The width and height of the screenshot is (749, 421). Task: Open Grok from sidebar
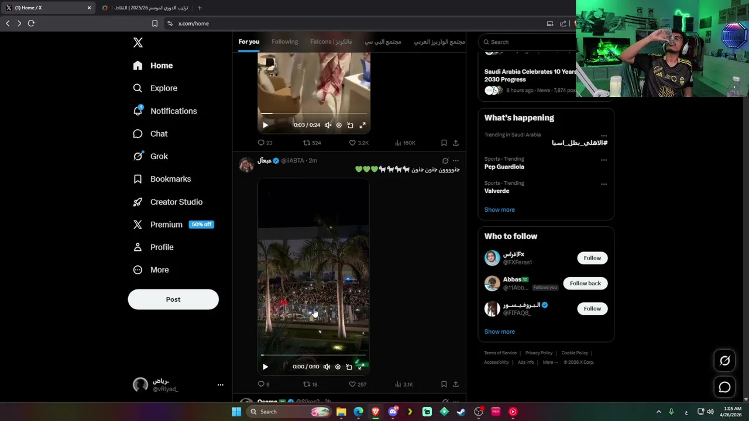[151, 156]
